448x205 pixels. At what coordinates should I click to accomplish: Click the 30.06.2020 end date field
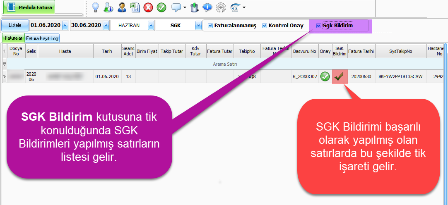(86, 25)
